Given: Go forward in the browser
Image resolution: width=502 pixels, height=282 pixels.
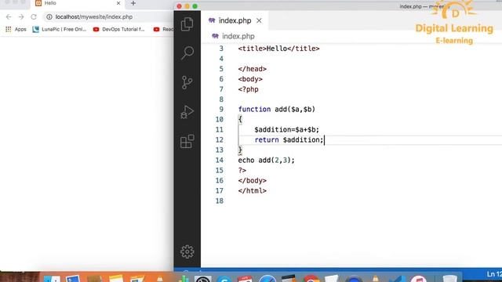Looking at the screenshot, I should coord(21,17).
